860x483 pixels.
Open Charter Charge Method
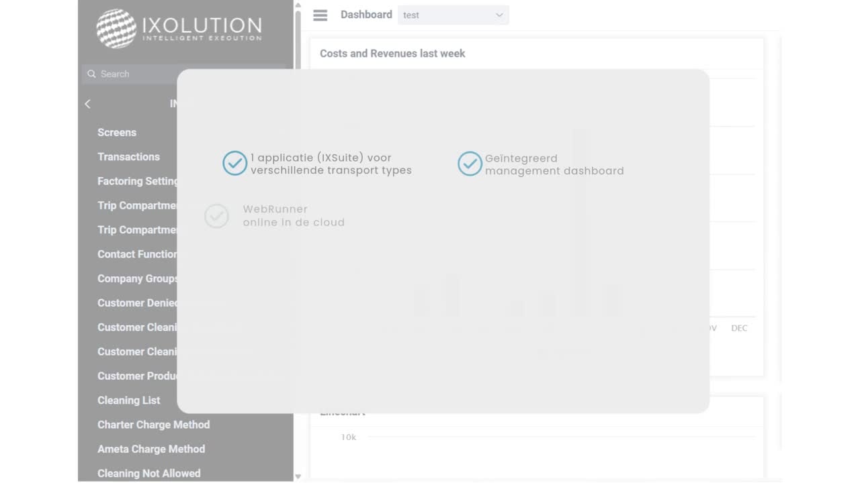153,425
